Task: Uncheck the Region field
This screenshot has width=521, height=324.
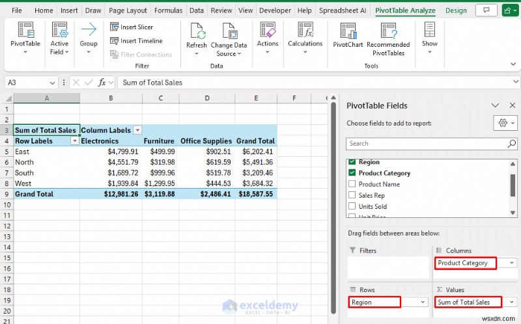Action: [x=352, y=161]
